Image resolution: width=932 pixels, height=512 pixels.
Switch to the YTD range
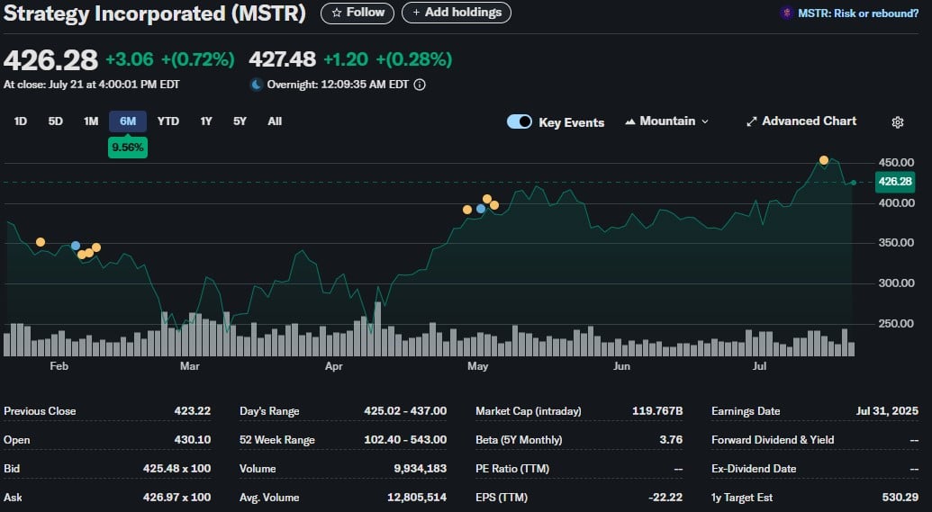tap(168, 121)
